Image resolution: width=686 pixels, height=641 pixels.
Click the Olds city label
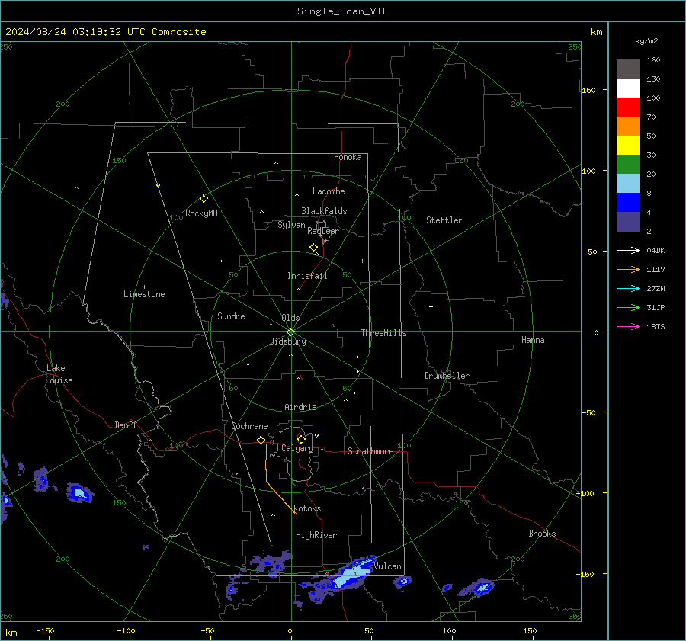coord(290,318)
